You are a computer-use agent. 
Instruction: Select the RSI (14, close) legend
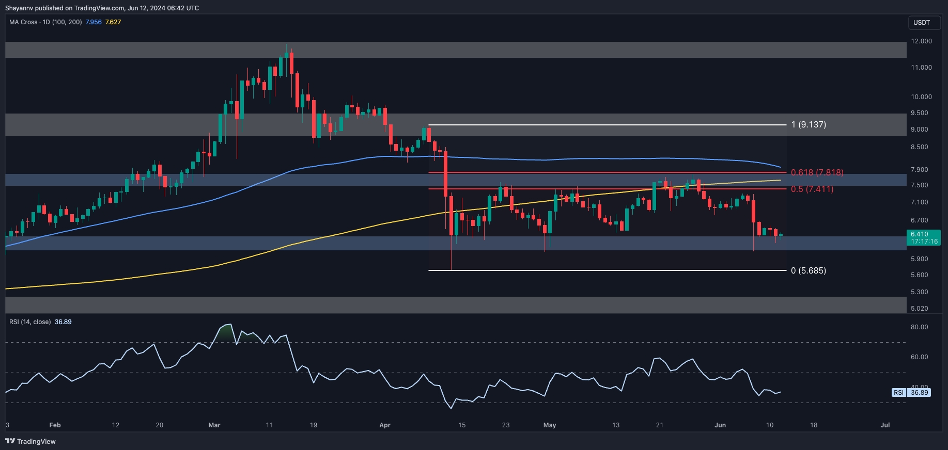click(x=30, y=322)
